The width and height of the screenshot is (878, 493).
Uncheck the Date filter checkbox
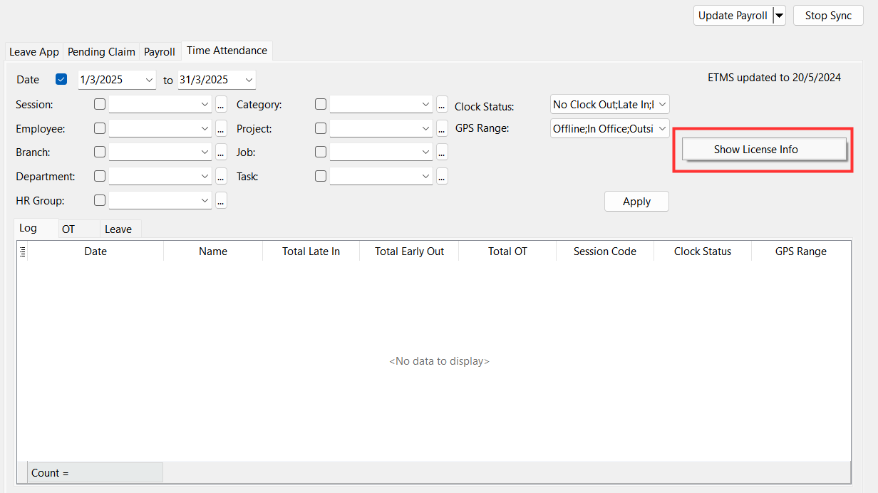click(61, 80)
